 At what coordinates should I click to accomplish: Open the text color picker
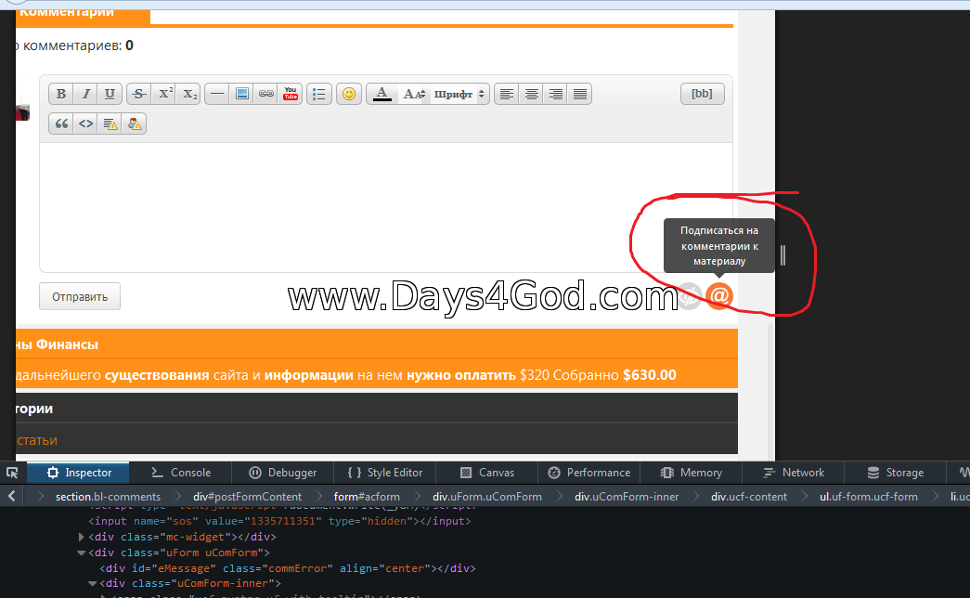point(382,94)
